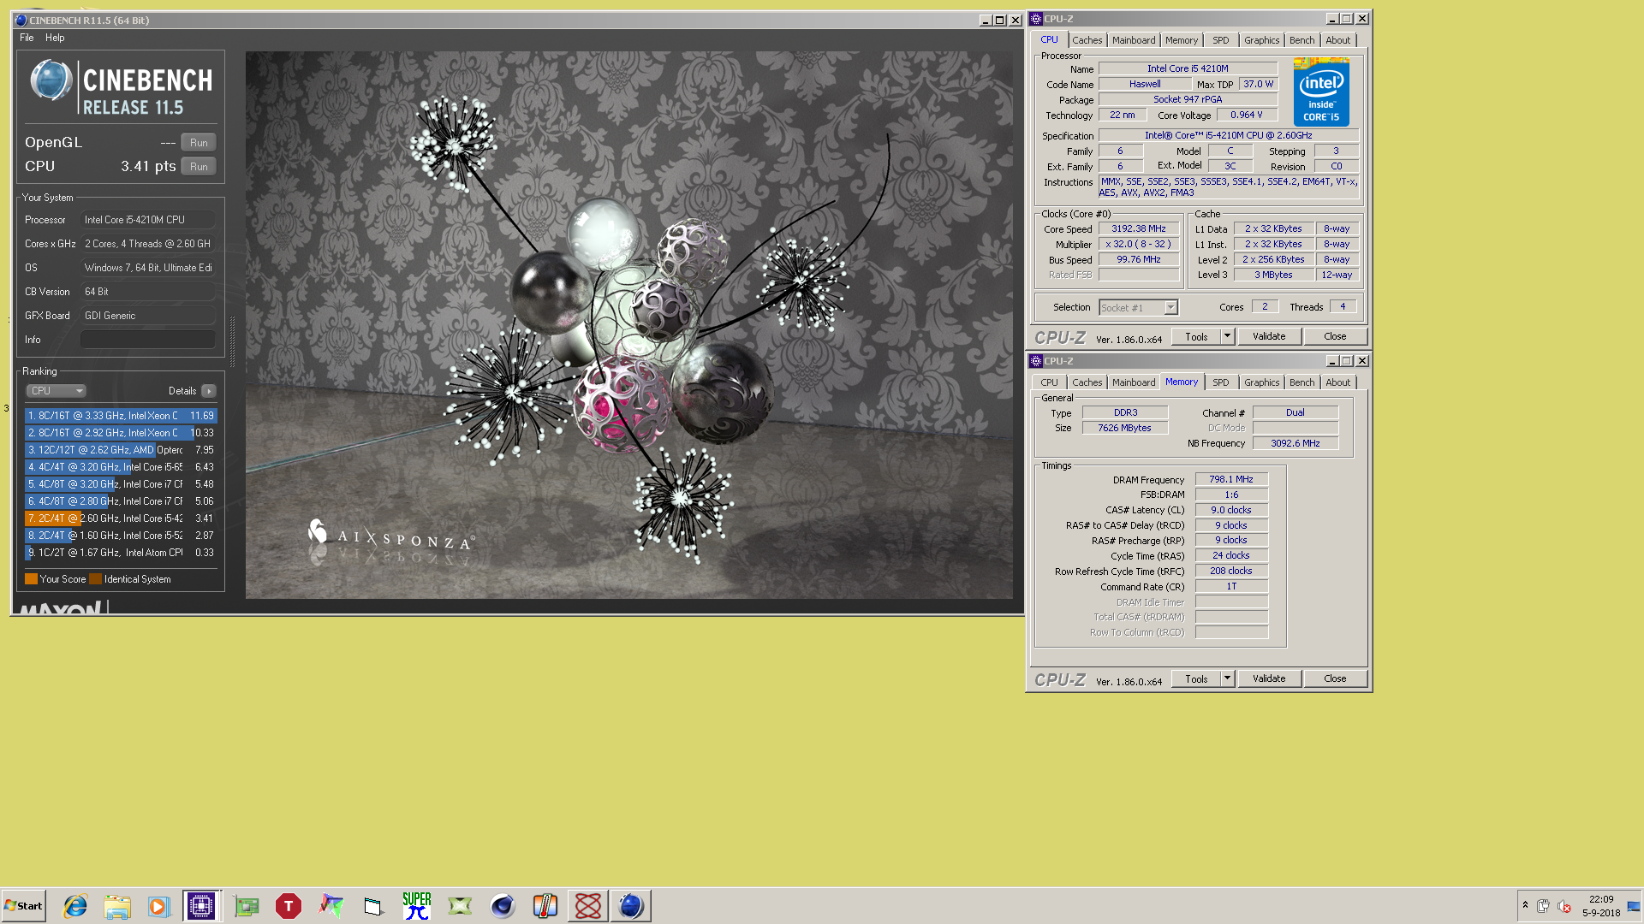
Task: Click the Intel inside Core i5 logo
Action: coord(1321,92)
